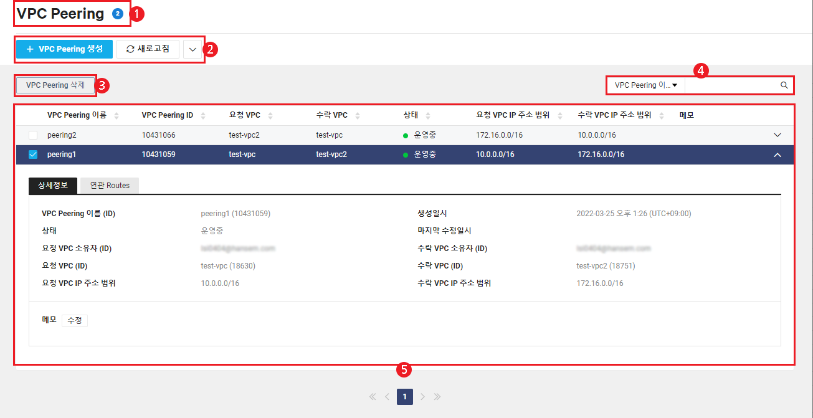Screen dimensions: 813x418
Task: Check the peering2 row checkbox
Action: 33,135
